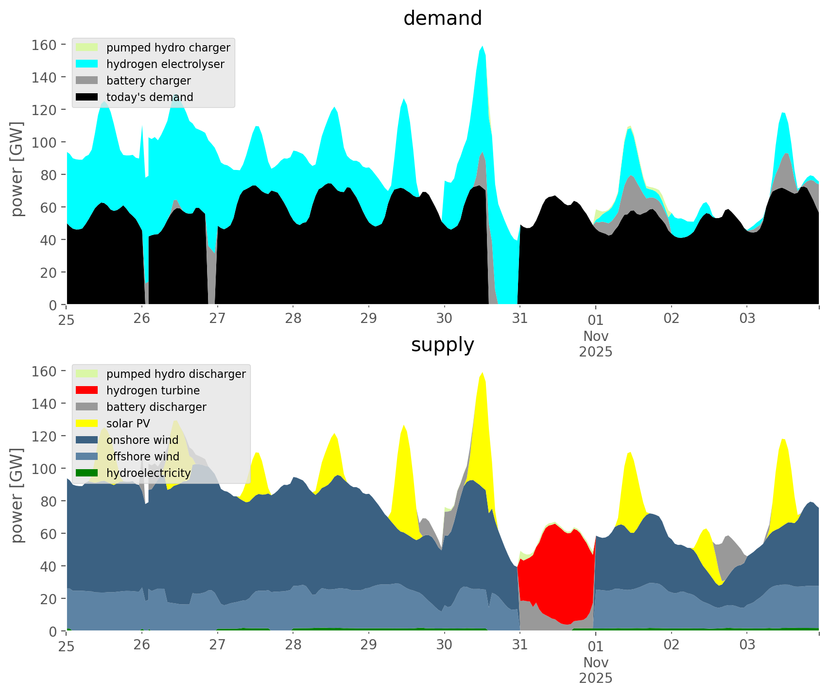Screen dimensions: 829x695
Task: Click date tick 31 on demand chart axis
Action: (x=520, y=319)
